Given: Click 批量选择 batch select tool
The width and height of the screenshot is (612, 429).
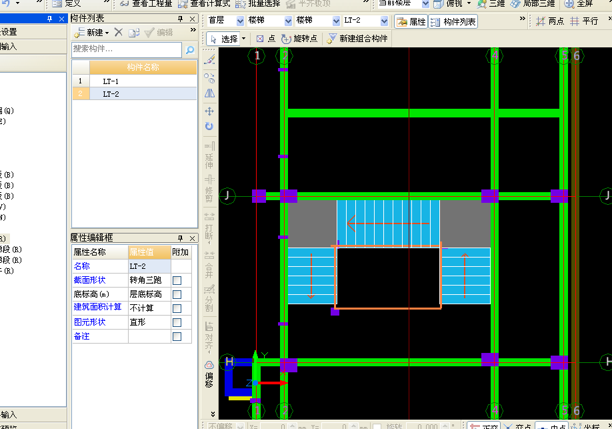Looking at the screenshot, I should pyautogui.click(x=258, y=3).
